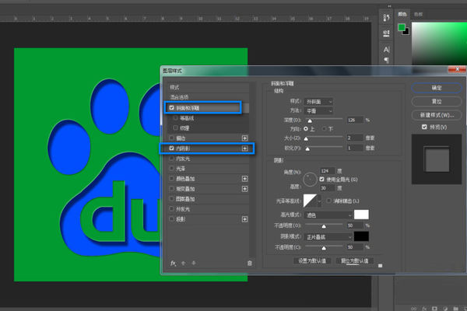Add another Color Overlay (颜色叠加) via plus icon
The image size is (467, 311).
tap(245, 179)
